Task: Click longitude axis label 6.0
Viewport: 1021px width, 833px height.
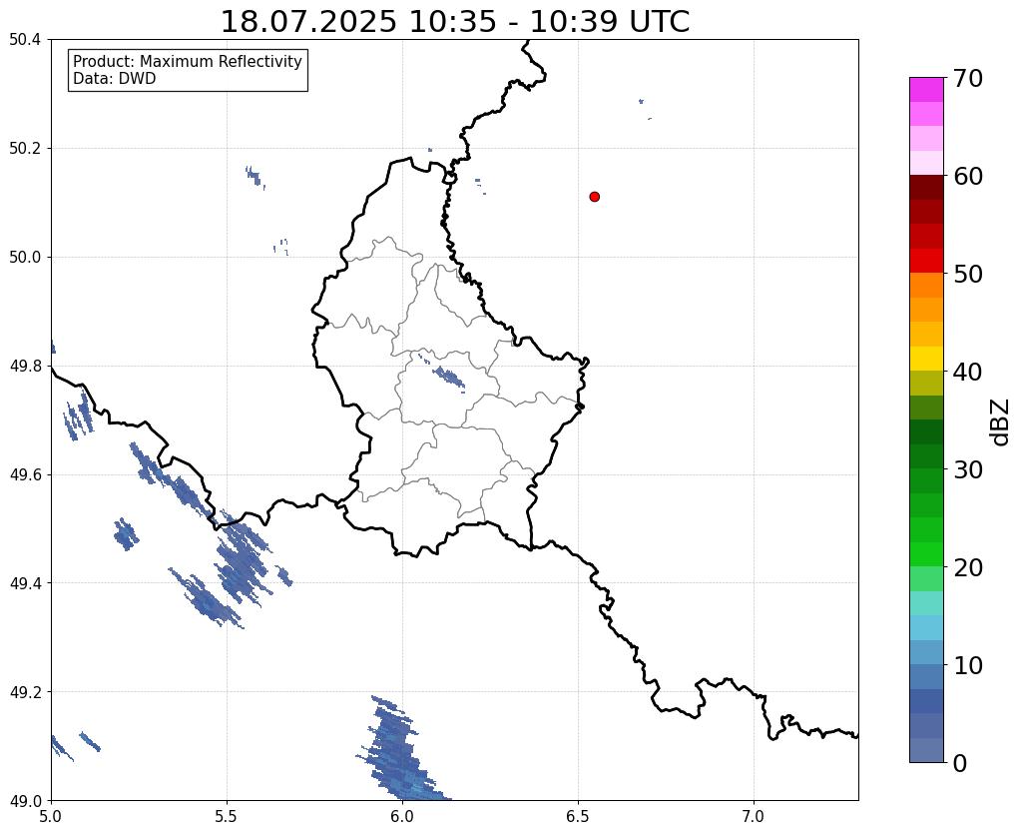Action: [402, 817]
